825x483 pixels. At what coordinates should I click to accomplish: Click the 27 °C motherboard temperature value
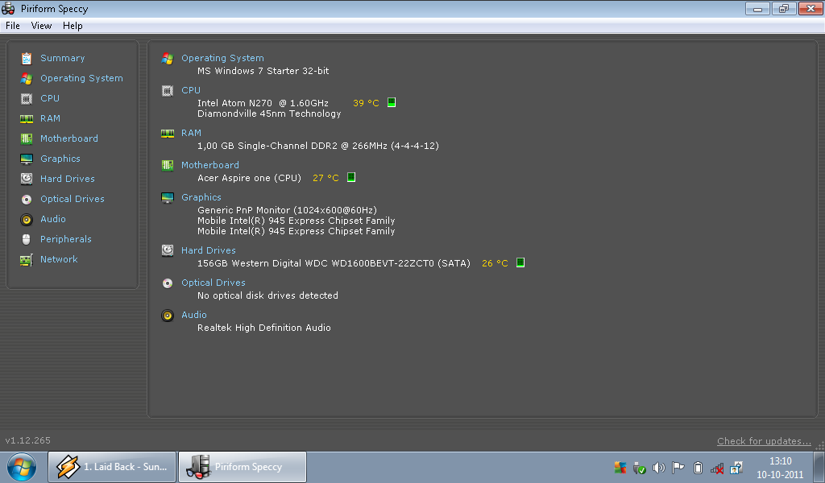pyautogui.click(x=325, y=178)
